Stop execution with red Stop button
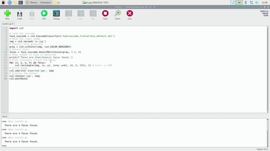270x151 pixels. coord(105,15)
